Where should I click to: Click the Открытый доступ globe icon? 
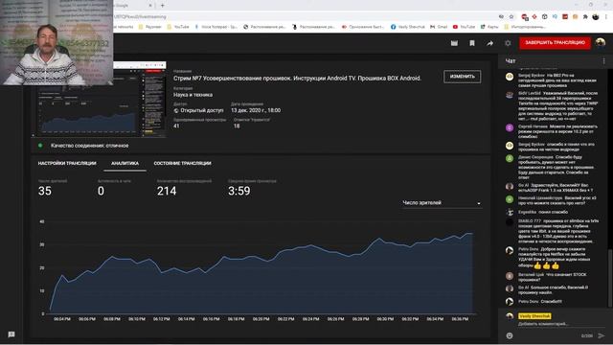[x=176, y=111]
